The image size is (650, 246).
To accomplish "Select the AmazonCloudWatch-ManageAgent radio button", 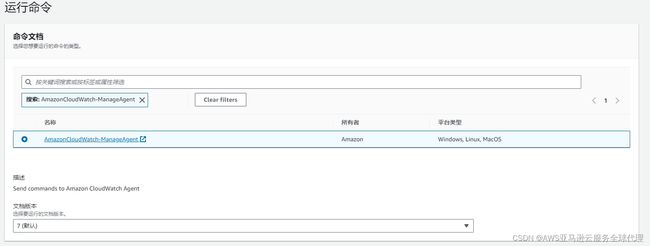I will [24, 139].
